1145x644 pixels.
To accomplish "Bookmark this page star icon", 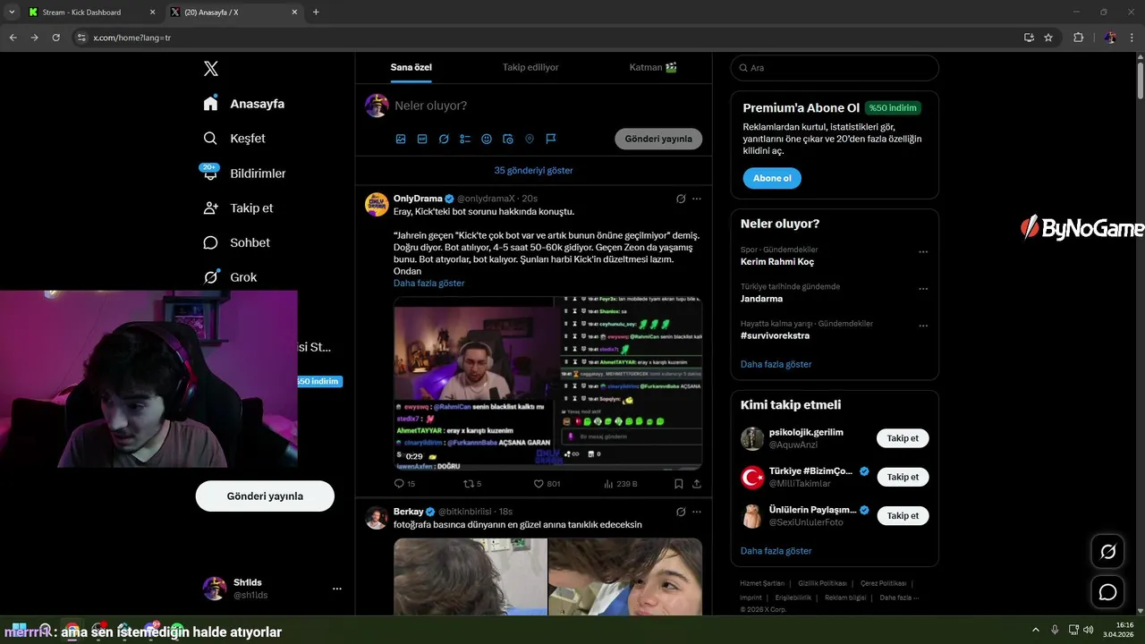I will click(1048, 38).
